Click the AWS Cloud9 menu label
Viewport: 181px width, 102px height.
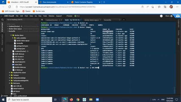pyautogui.click(x=9, y=16)
